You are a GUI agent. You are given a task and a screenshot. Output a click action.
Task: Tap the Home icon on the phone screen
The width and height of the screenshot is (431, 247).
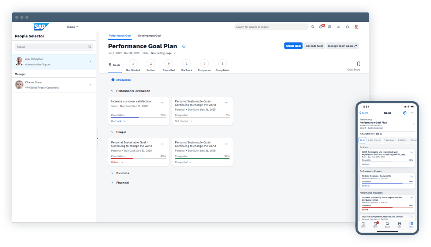pos(363,224)
